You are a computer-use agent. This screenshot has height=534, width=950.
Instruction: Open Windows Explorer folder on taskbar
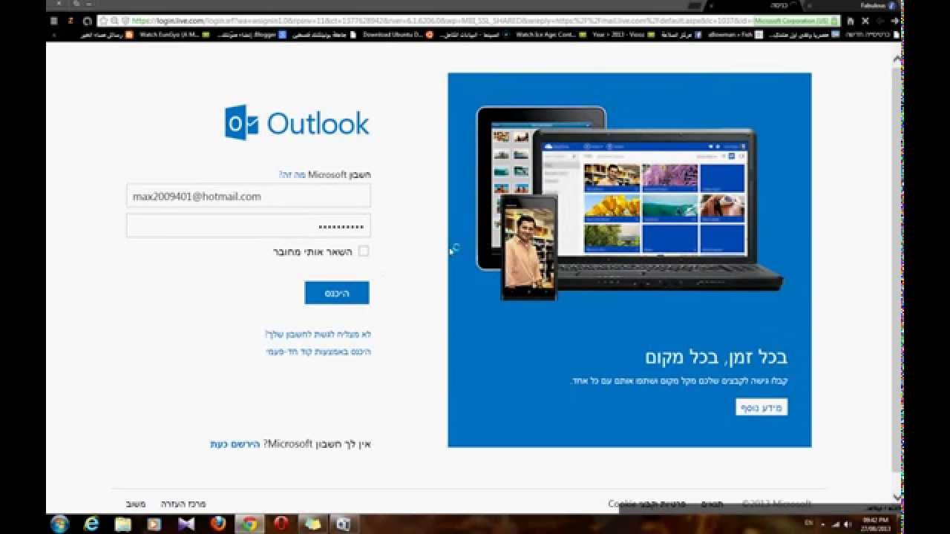123,524
